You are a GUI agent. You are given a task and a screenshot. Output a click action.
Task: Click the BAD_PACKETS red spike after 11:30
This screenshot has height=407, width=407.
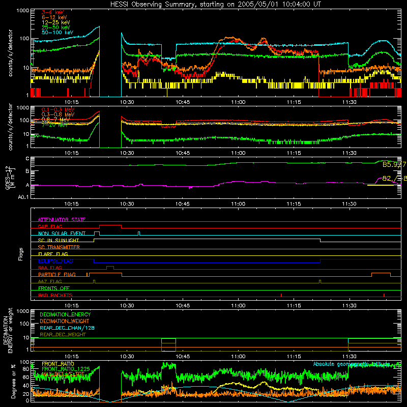pyautogui.click(x=384, y=295)
